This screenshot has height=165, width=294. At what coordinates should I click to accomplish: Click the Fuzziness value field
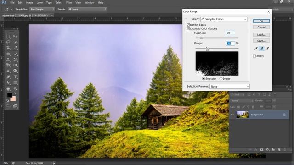pos(231,33)
